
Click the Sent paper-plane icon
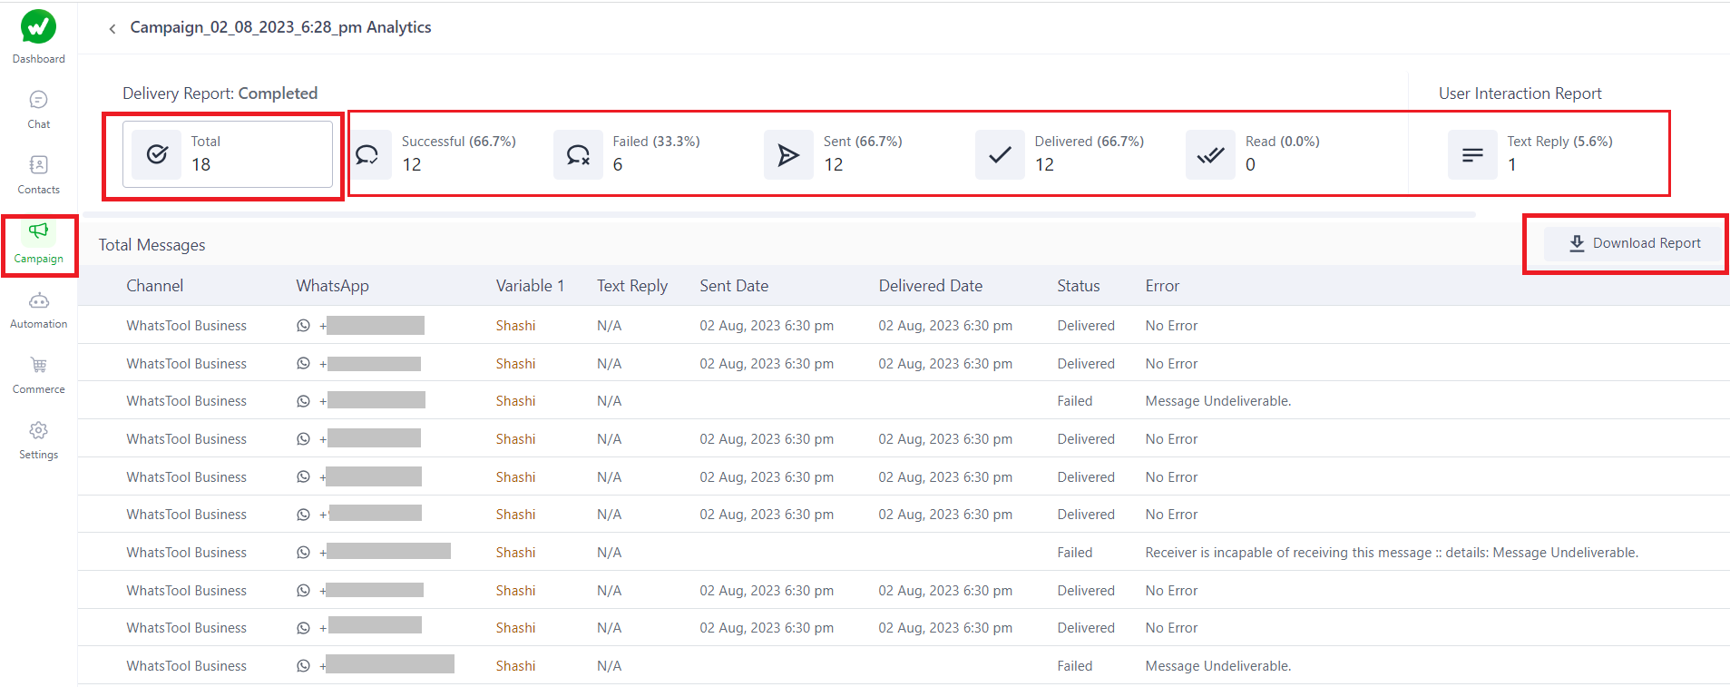tap(788, 154)
